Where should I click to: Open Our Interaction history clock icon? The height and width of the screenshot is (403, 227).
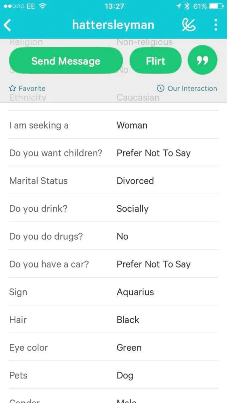point(160,88)
